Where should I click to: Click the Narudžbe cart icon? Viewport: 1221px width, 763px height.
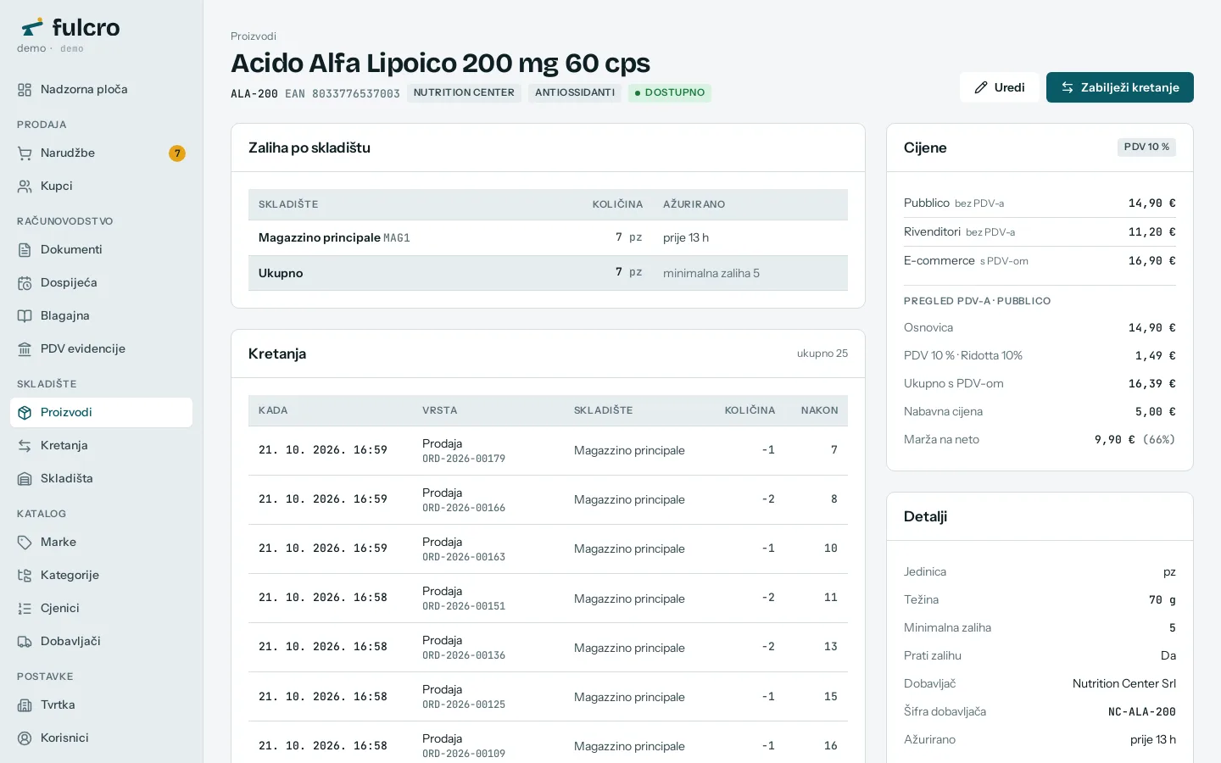point(25,153)
